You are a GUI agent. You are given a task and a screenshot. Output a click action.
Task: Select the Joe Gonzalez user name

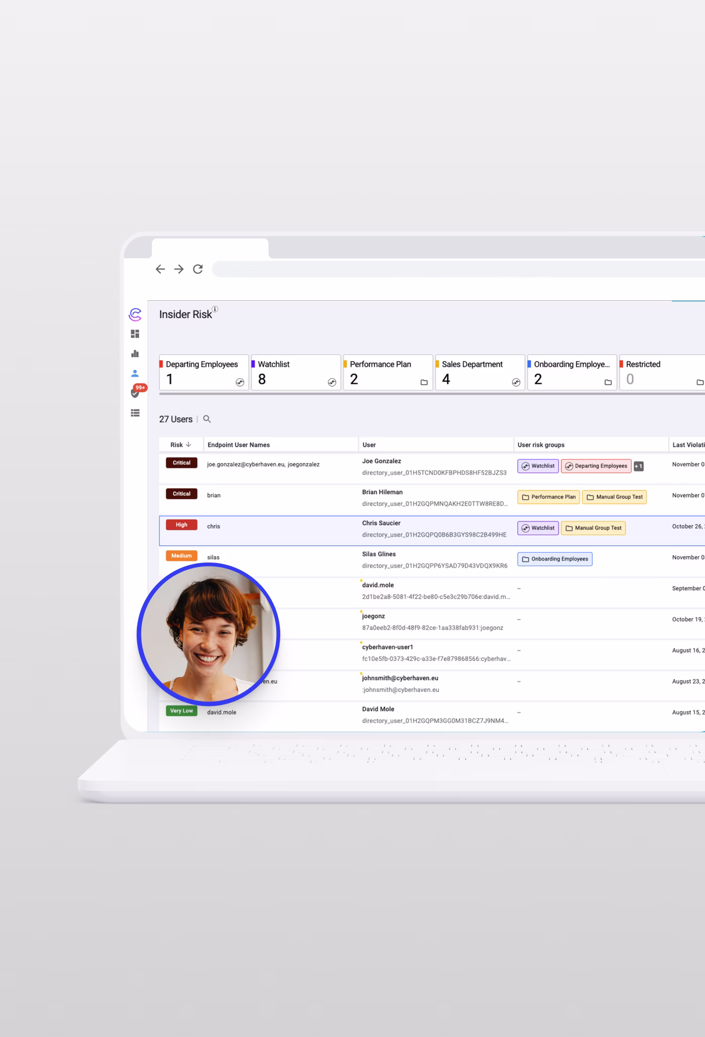[381, 461]
